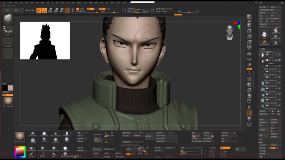Toggle the Dynamic draw size button
The height and width of the screenshot is (160, 285).
coord(146,11)
